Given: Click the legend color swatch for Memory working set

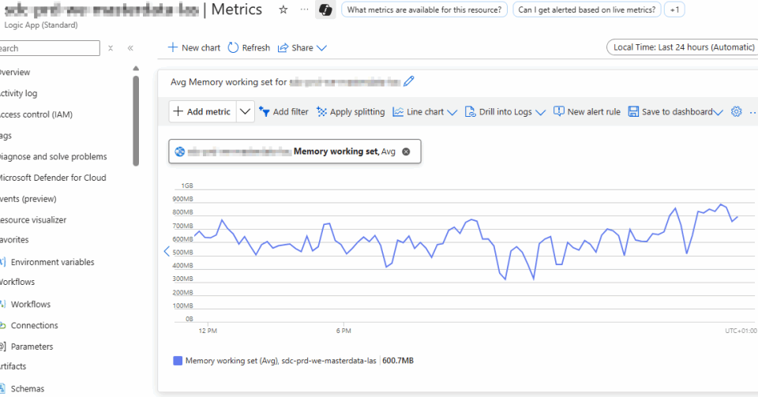Looking at the screenshot, I should point(178,361).
